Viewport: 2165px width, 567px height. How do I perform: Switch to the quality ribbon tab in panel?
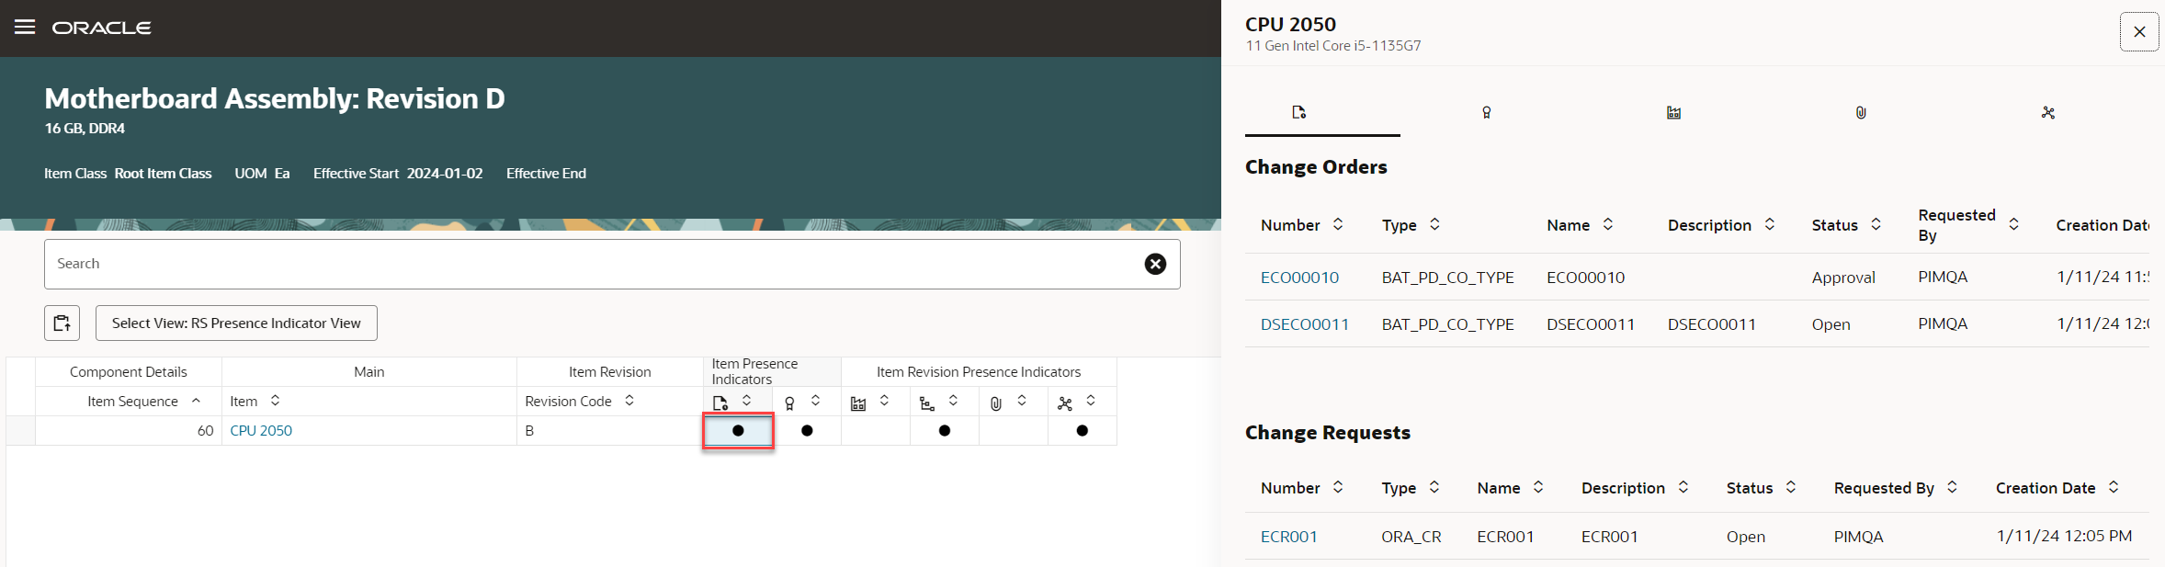point(1486,112)
